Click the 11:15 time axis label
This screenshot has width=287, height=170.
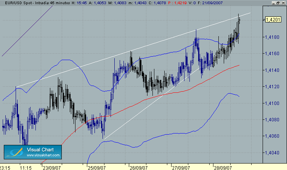point(26,168)
